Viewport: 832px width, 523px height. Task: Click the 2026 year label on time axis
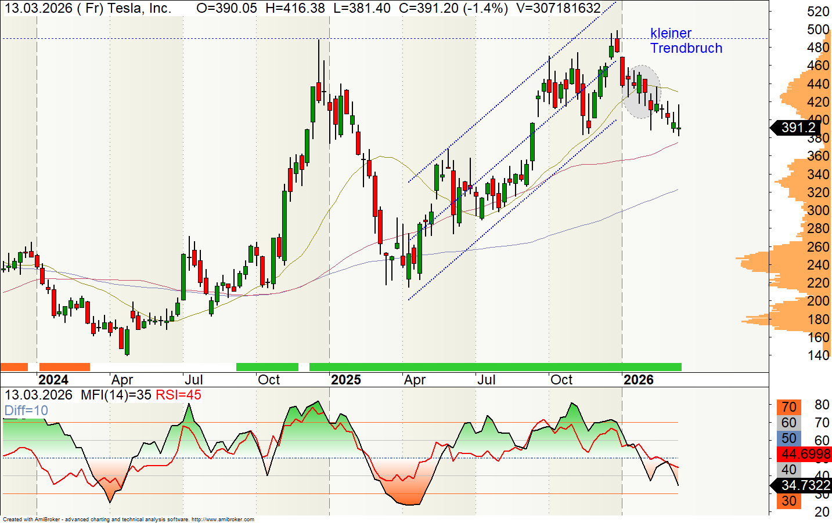pyautogui.click(x=638, y=380)
